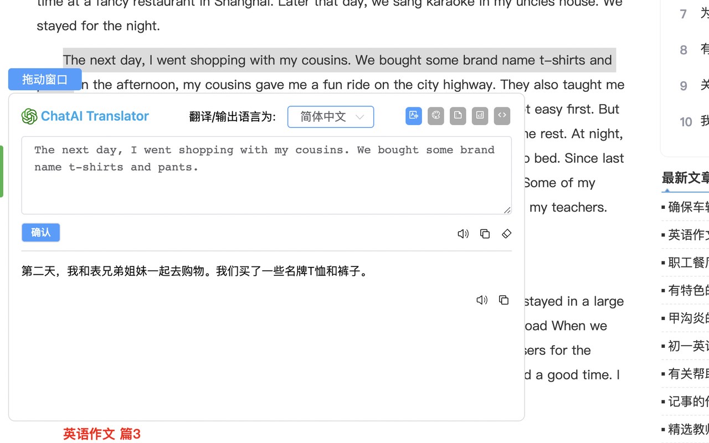Click the translated Chinese output text

195,271
